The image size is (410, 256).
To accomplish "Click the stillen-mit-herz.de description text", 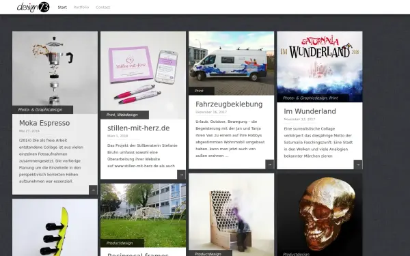I will (143, 156).
